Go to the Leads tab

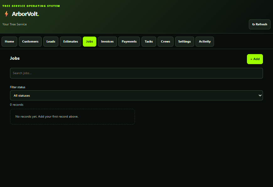[x=51, y=42]
